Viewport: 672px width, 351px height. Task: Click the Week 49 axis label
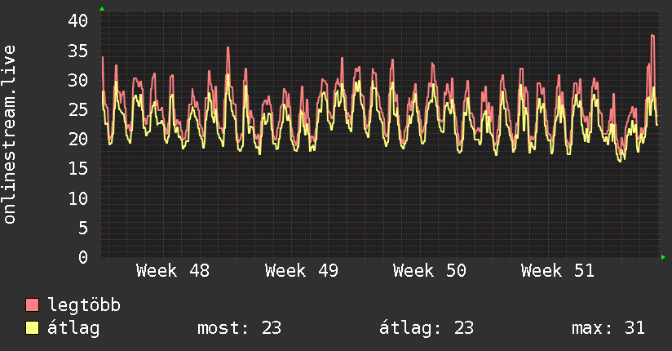coord(301,270)
